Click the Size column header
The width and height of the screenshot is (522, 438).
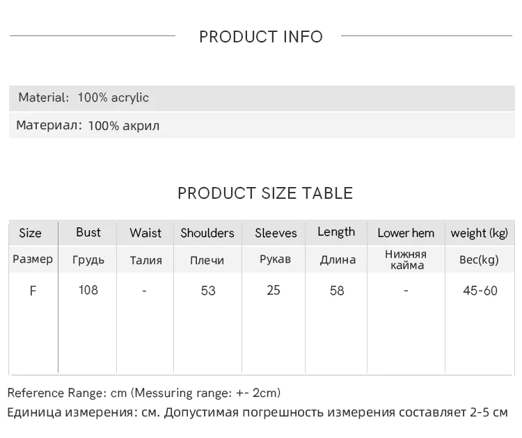point(31,233)
